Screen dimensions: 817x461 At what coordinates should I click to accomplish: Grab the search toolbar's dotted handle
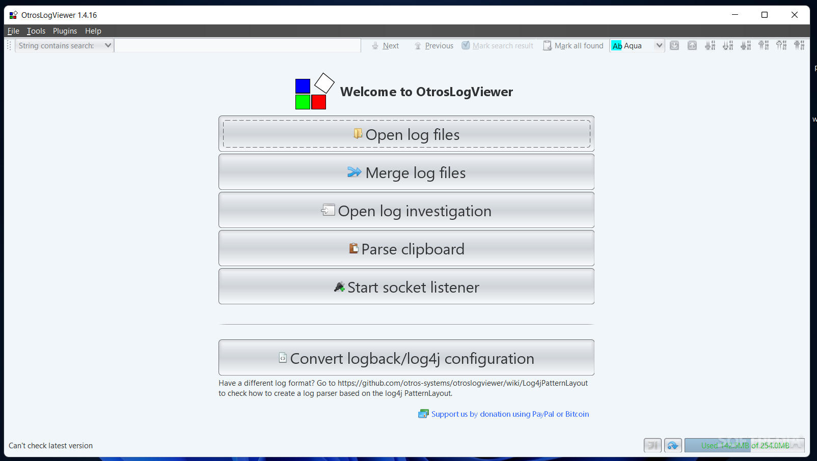click(9, 46)
